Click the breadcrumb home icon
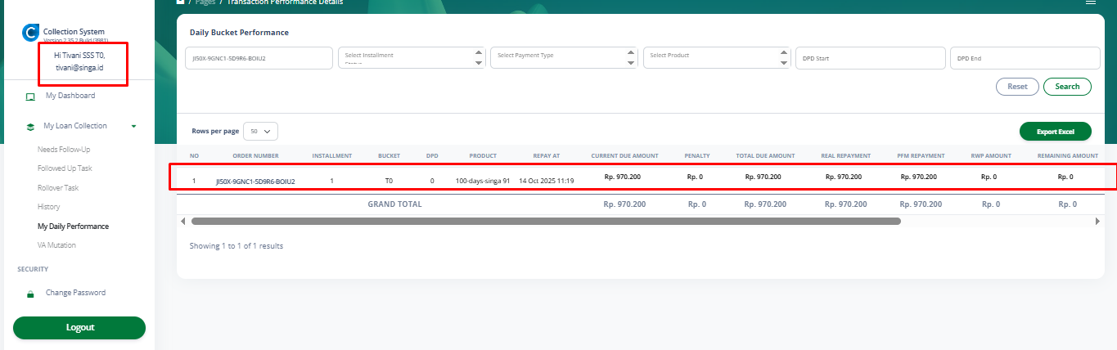The width and height of the screenshot is (1117, 350). tap(181, 2)
